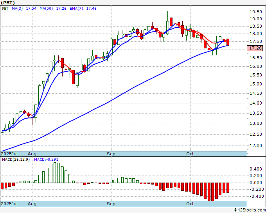Viewport: 266px width, 213px height.
Task: Click the highlighted 17.26 price tag
Action: [255, 48]
